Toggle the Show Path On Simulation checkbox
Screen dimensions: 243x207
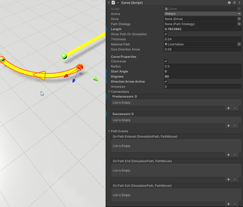tap(166, 34)
